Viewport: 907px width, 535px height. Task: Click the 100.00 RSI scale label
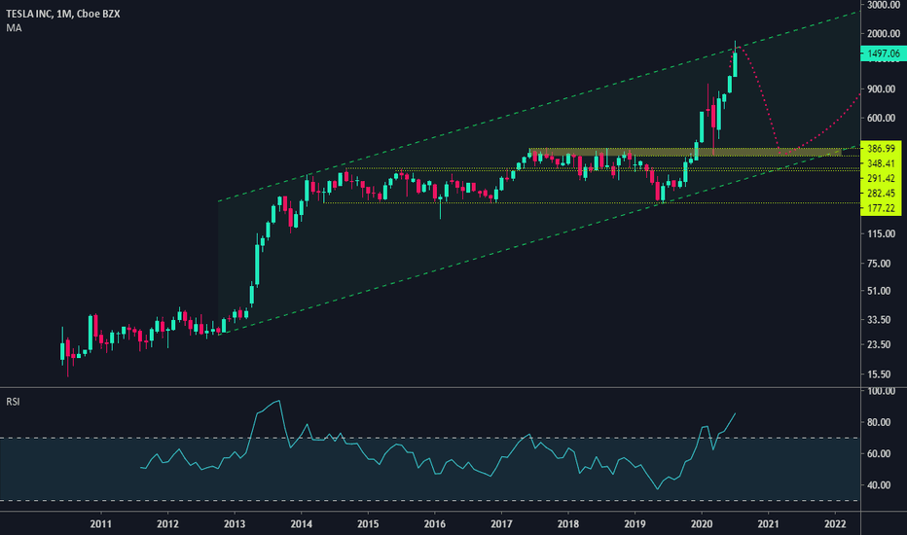click(881, 392)
